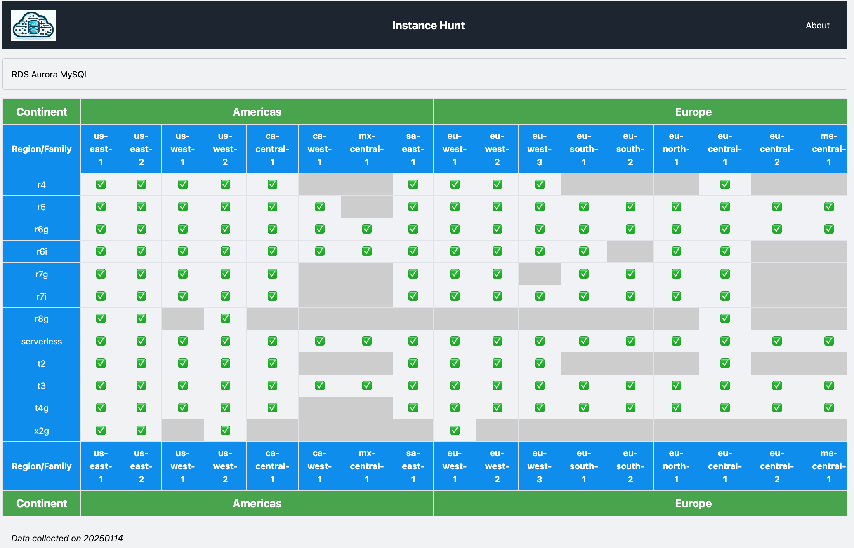
Task: Click the x2g checkmark for eu-west-1
Action: tap(454, 430)
